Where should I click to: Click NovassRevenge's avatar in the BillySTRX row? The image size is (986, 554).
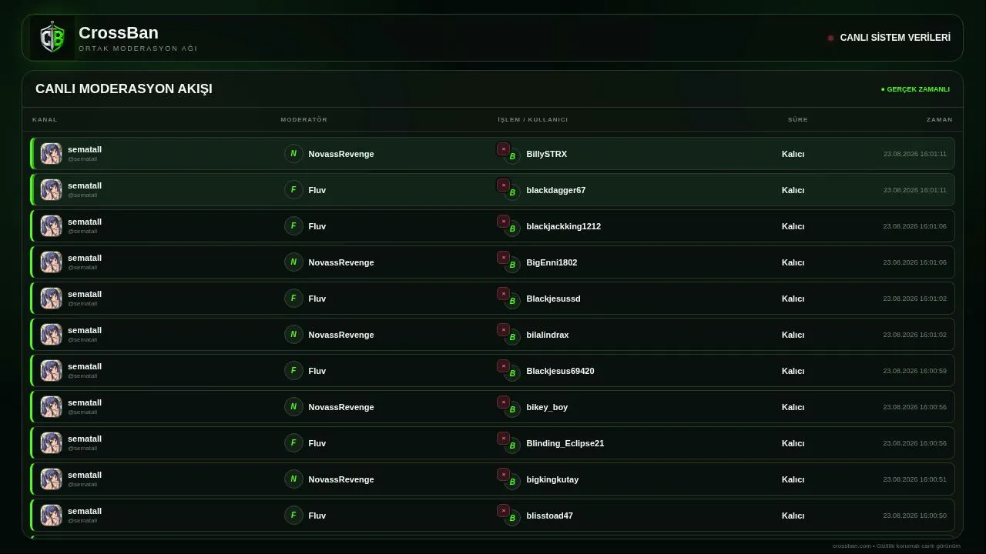tap(293, 154)
